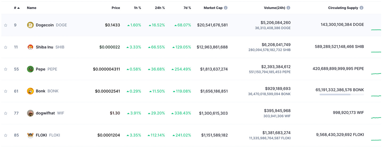Click Pepe 7d change 254.49%
Viewport: 388px width, 152px height.
tap(181, 69)
